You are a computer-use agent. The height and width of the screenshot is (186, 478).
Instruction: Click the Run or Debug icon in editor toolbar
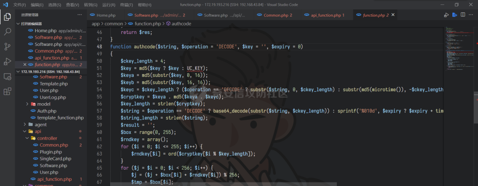(x=446, y=15)
